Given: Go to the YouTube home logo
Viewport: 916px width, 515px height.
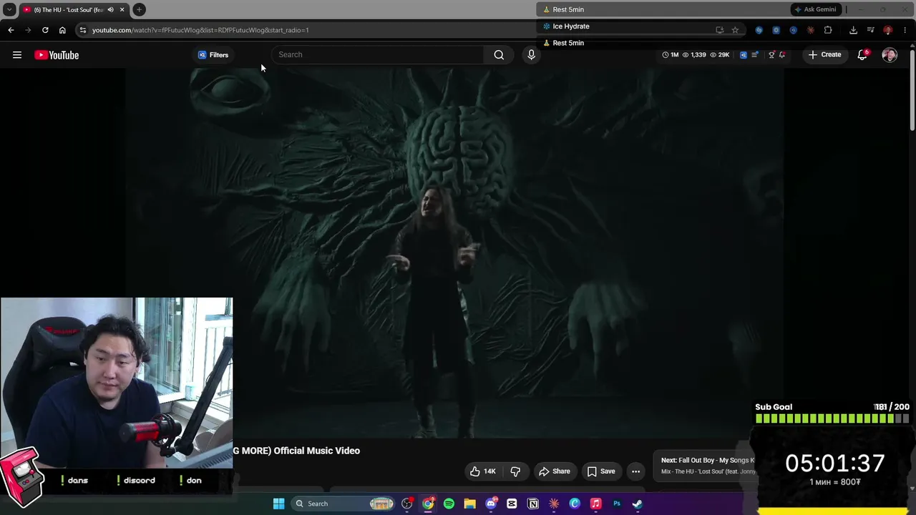Looking at the screenshot, I should pos(57,55).
